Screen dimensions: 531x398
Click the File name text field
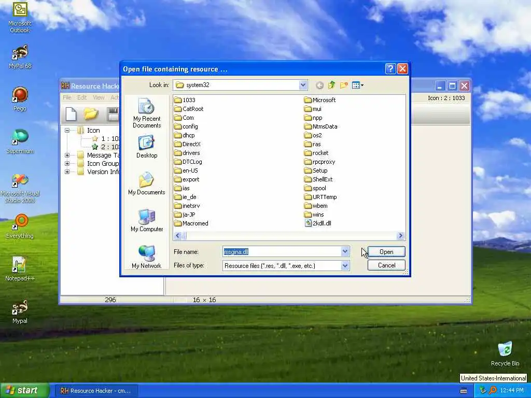tap(282, 251)
